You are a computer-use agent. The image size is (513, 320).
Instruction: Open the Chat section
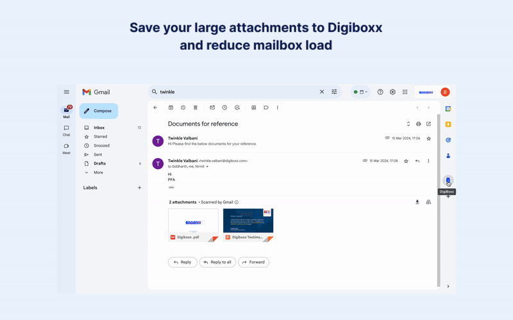click(67, 131)
